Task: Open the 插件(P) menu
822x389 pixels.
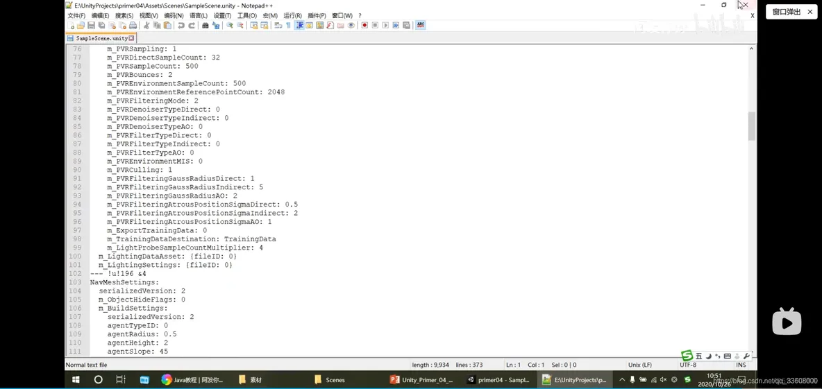Action: (316, 16)
